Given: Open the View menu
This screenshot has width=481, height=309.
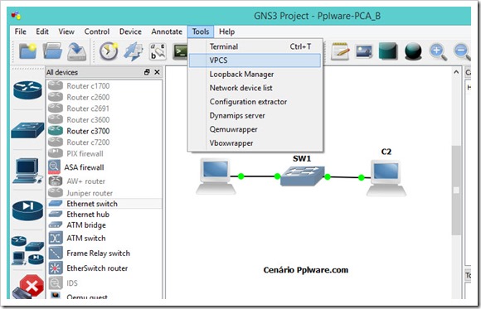Looking at the screenshot, I should 66,31.
